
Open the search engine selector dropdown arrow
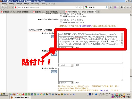88,7
